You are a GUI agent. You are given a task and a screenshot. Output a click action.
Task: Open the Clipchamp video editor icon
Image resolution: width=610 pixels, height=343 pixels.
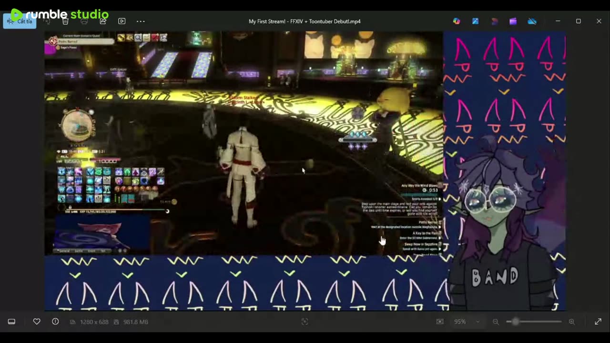513,21
